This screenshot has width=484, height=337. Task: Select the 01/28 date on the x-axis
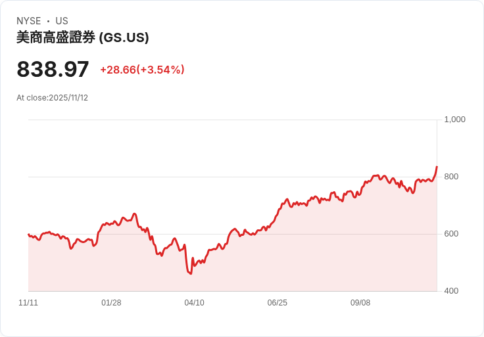coord(111,303)
